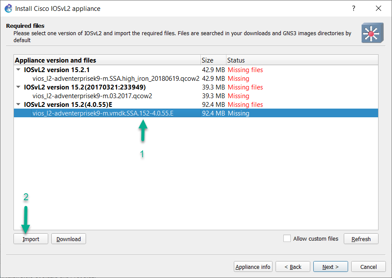The height and width of the screenshot is (278, 392).
Task: Click the 39.3 MB size of 03.2017.qcow2 file
Action: pos(213,96)
